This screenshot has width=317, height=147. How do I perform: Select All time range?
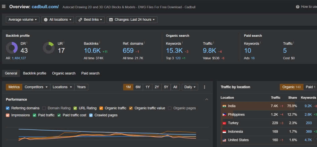click(x=175, y=87)
